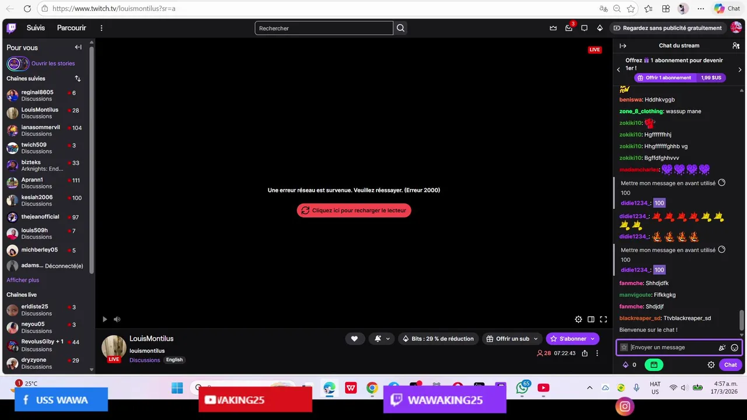Open notifications inbox with badge 3
The width and height of the screenshot is (747, 420).
569,28
